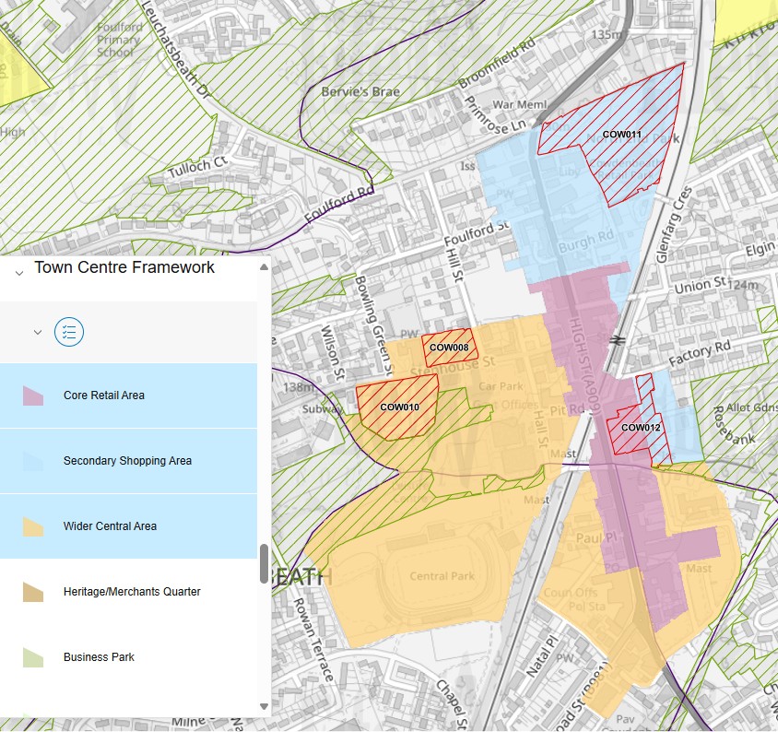This screenshot has height=732, width=778.
Task: Click the Town Centre Framework heading
Action: pyautogui.click(x=124, y=268)
